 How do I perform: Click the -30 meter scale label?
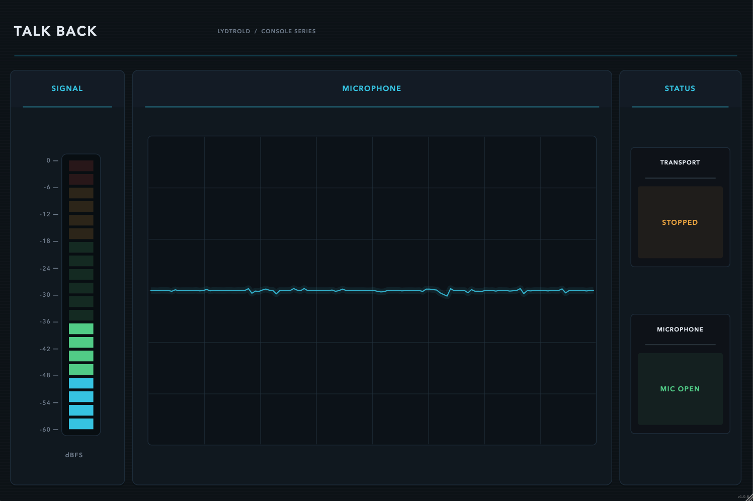(x=45, y=295)
